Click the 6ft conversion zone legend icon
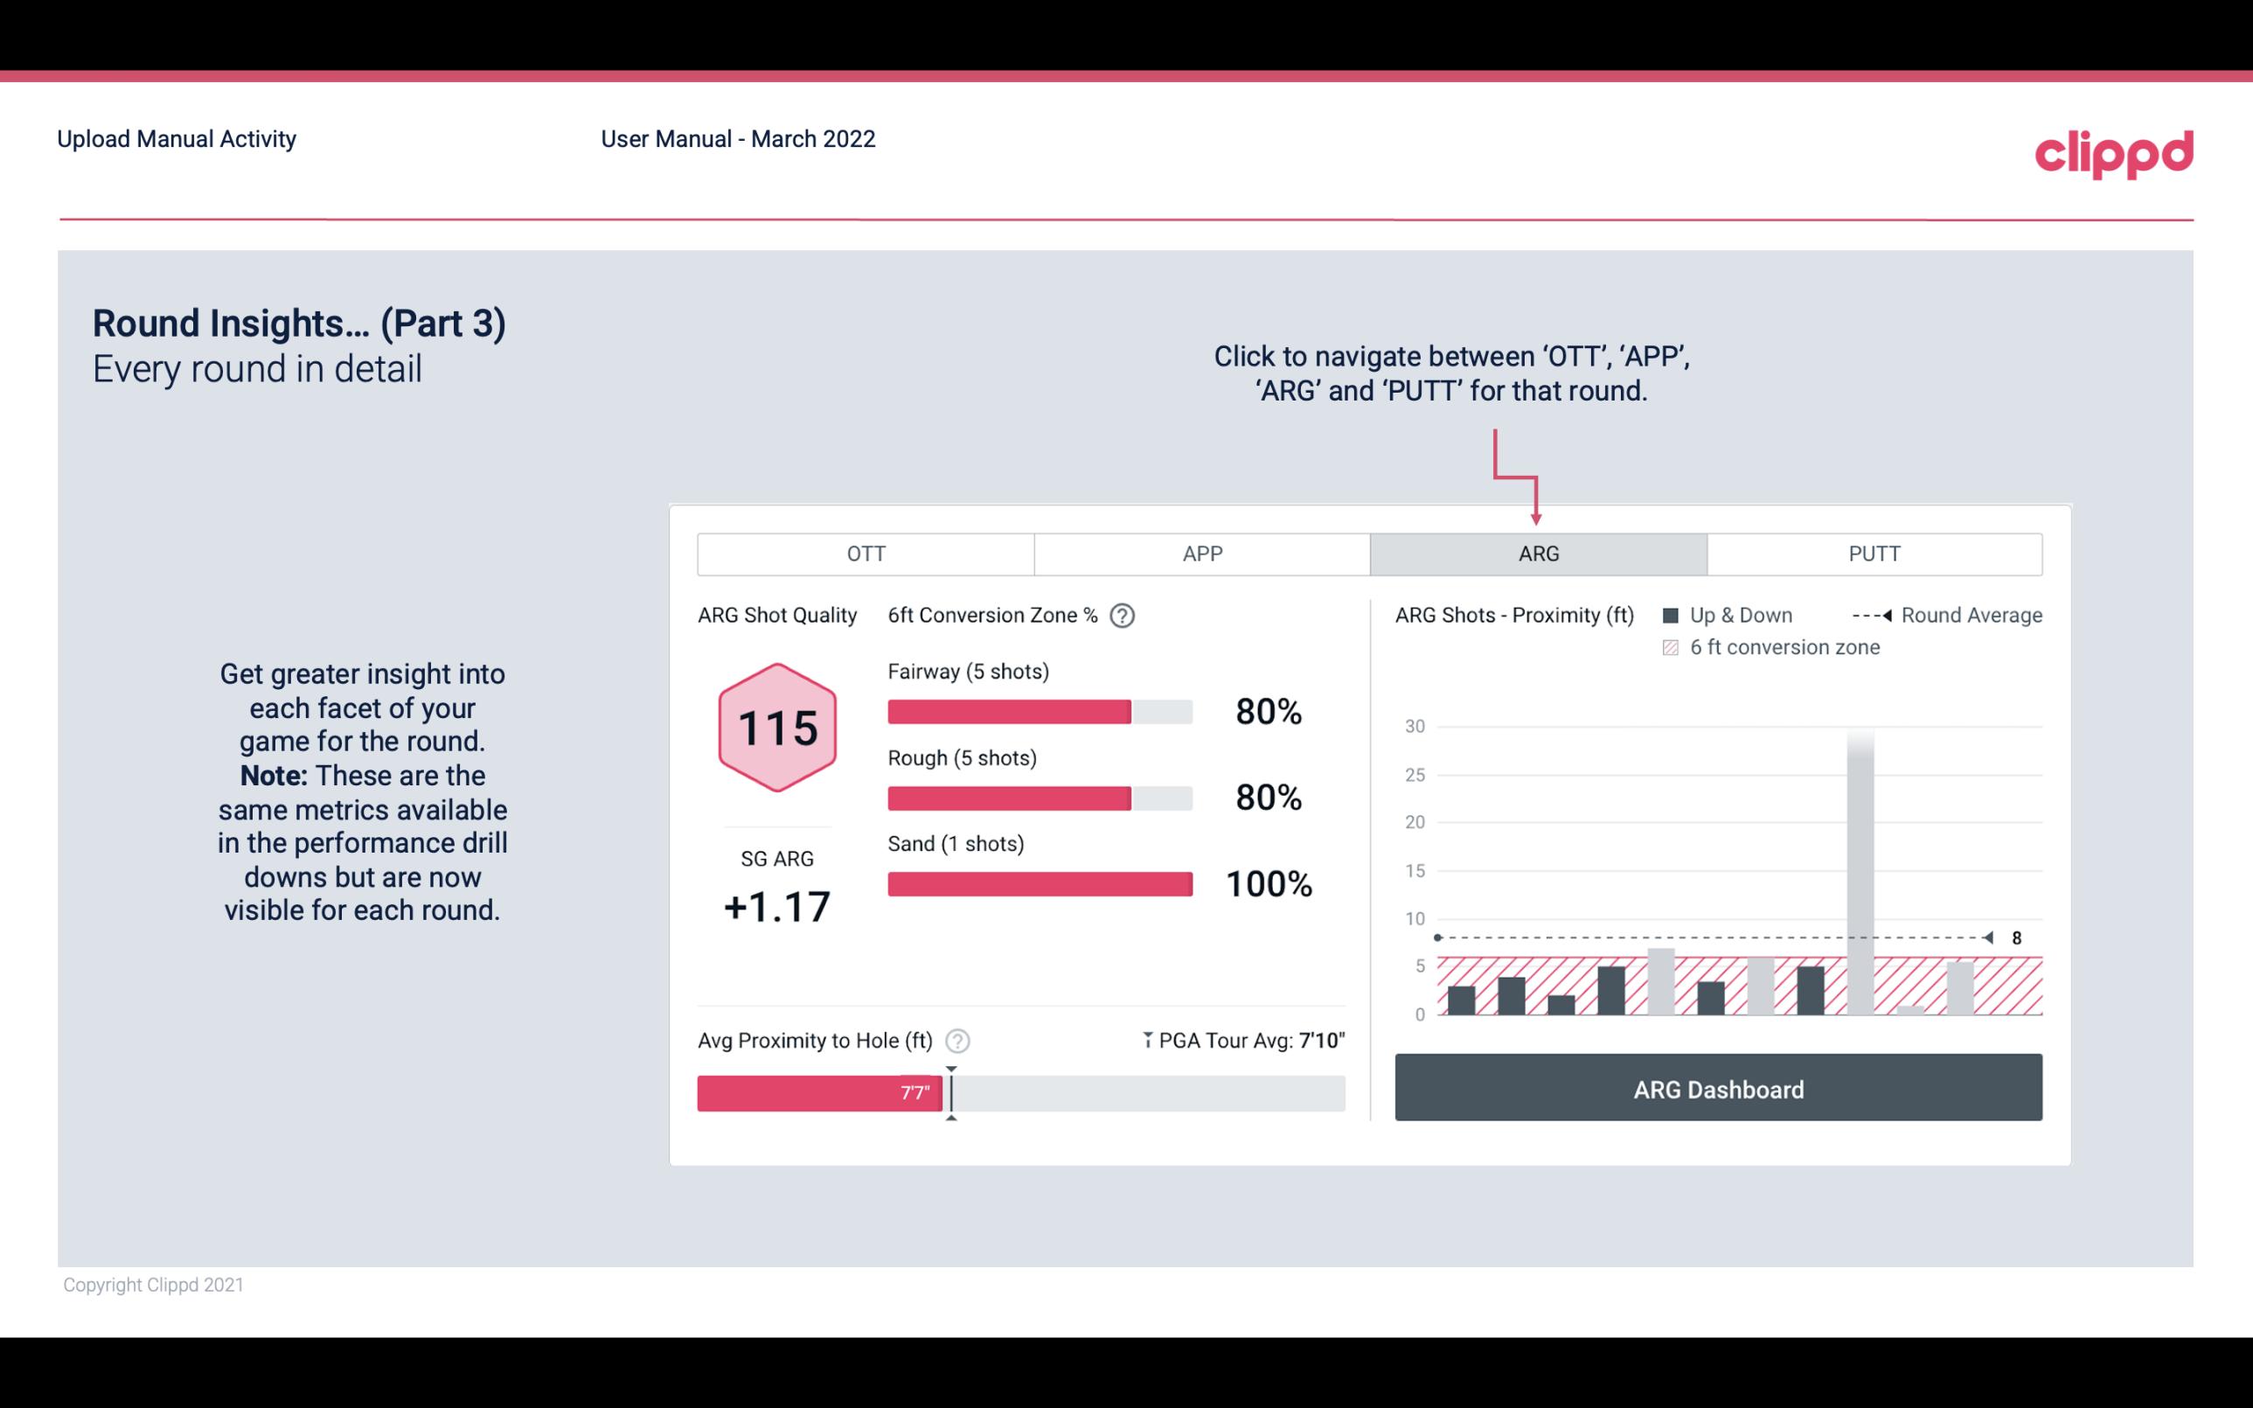The width and height of the screenshot is (2253, 1408). point(1676,645)
